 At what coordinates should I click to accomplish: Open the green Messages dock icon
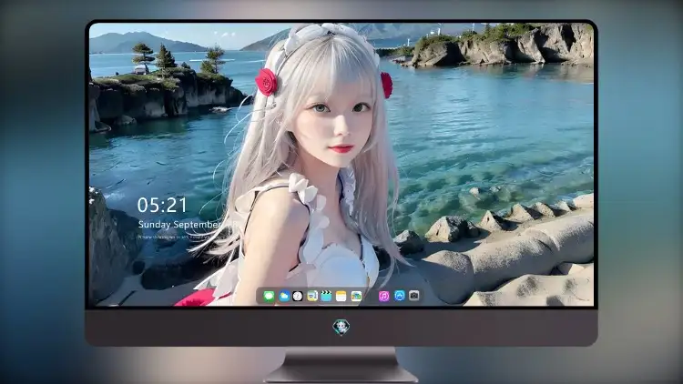[269, 296]
